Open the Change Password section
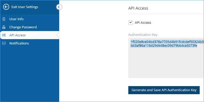The image size is (204, 102). click(30, 27)
